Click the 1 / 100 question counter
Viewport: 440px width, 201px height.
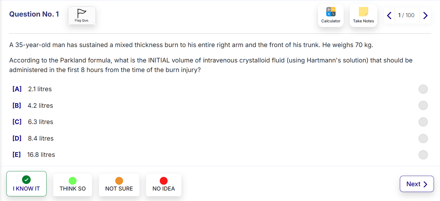coord(407,15)
